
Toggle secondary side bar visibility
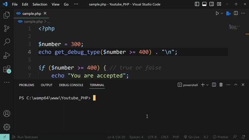point(212,4)
